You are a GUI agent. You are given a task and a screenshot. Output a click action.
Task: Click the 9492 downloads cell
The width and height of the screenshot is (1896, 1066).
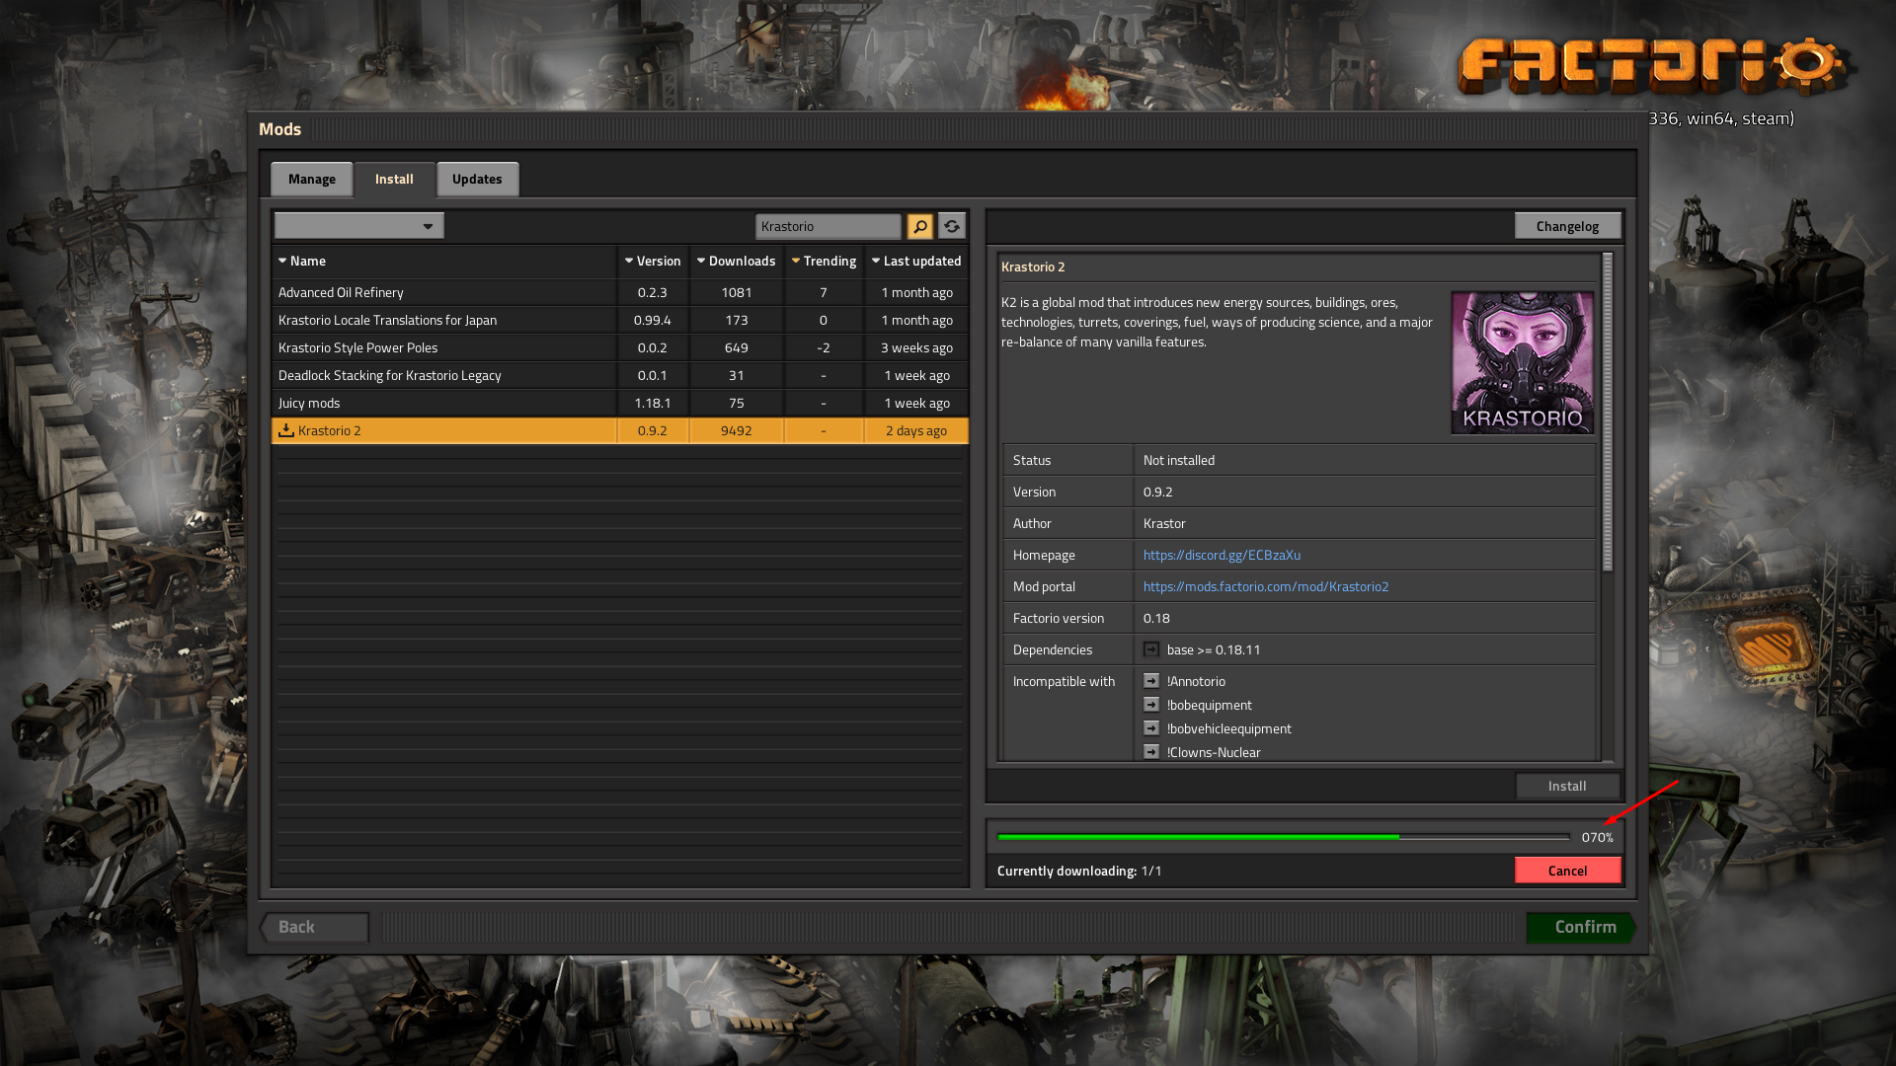737,430
